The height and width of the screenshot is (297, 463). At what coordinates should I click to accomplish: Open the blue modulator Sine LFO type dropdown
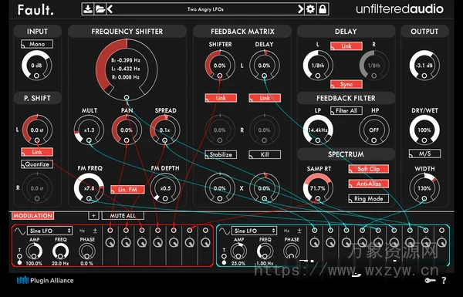tap(254, 231)
